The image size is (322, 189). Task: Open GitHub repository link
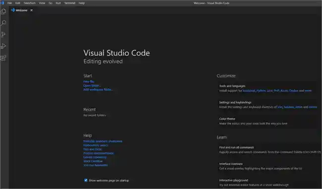[95, 157]
